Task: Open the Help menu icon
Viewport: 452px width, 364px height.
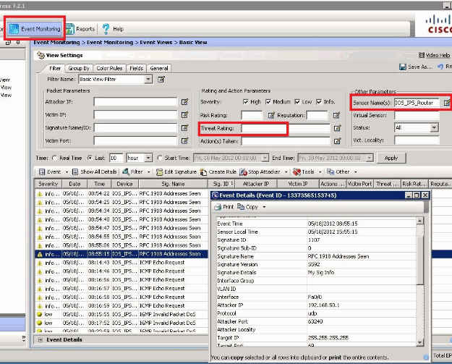Action: point(106,29)
